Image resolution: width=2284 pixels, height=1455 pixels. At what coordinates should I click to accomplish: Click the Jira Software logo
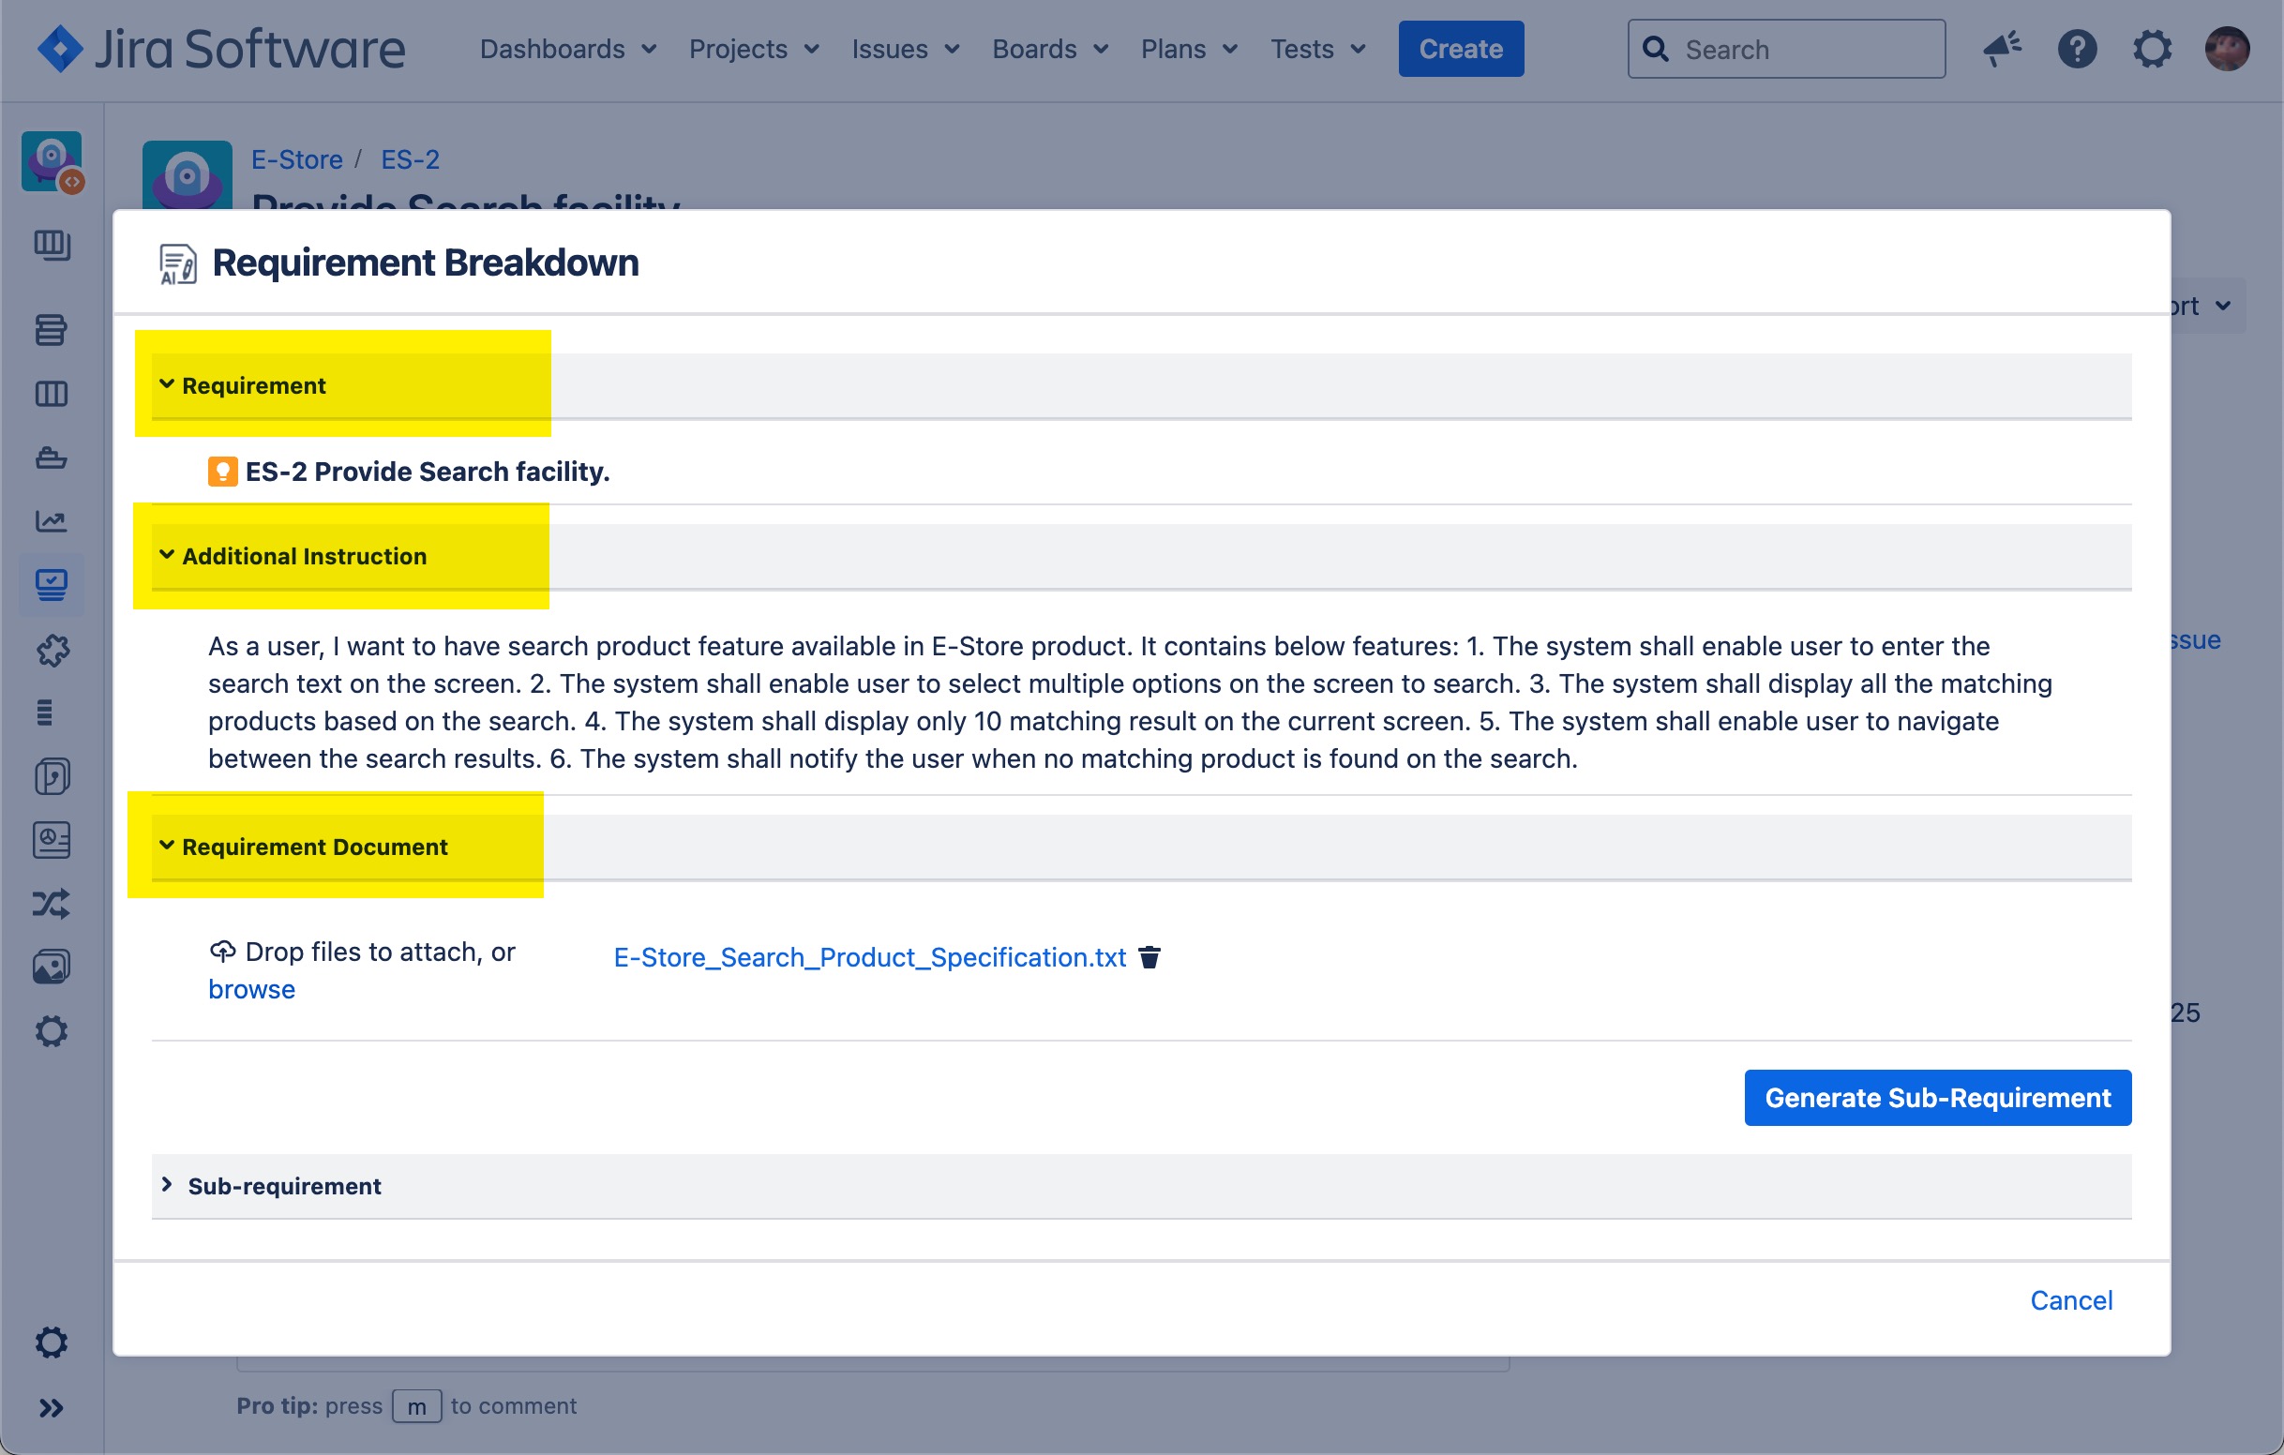point(221,49)
